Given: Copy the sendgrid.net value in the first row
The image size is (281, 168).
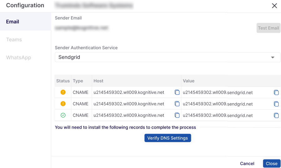Looking at the screenshot, I should point(276,92).
